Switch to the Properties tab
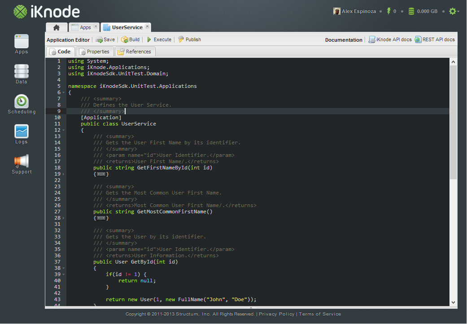This screenshot has width=467, height=324. click(95, 52)
